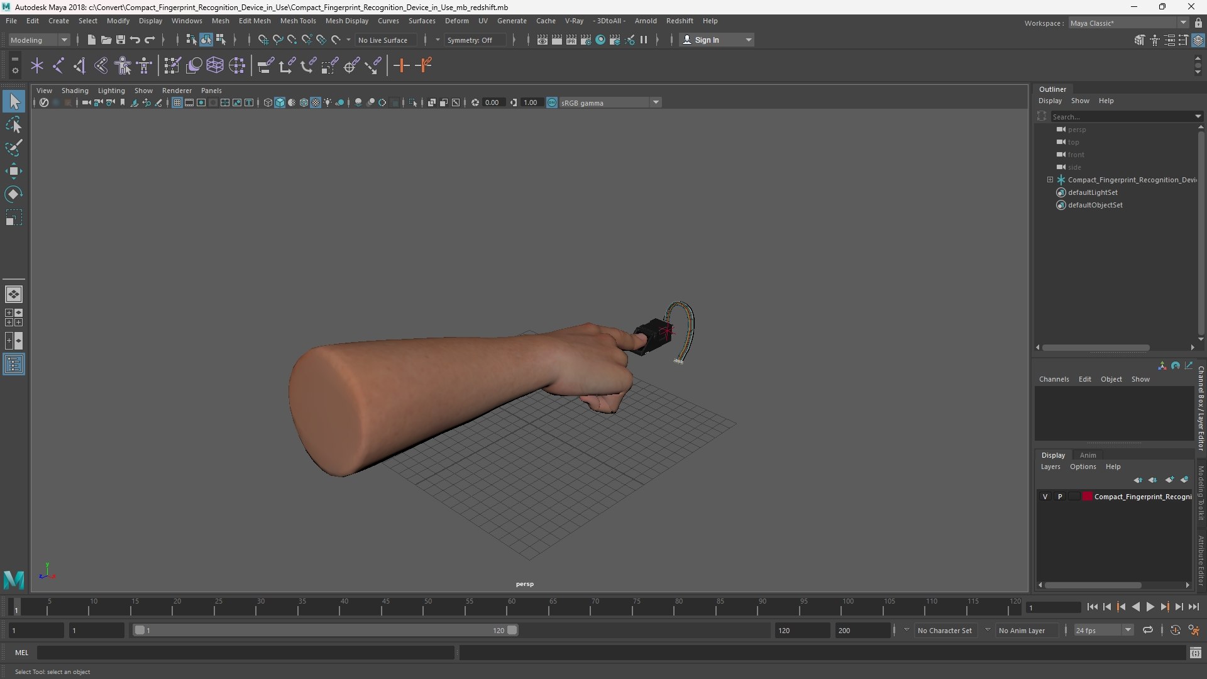The height and width of the screenshot is (679, 1207).
Task: Select the arrow Select tool in the toolbox
Action: (14, 101)
